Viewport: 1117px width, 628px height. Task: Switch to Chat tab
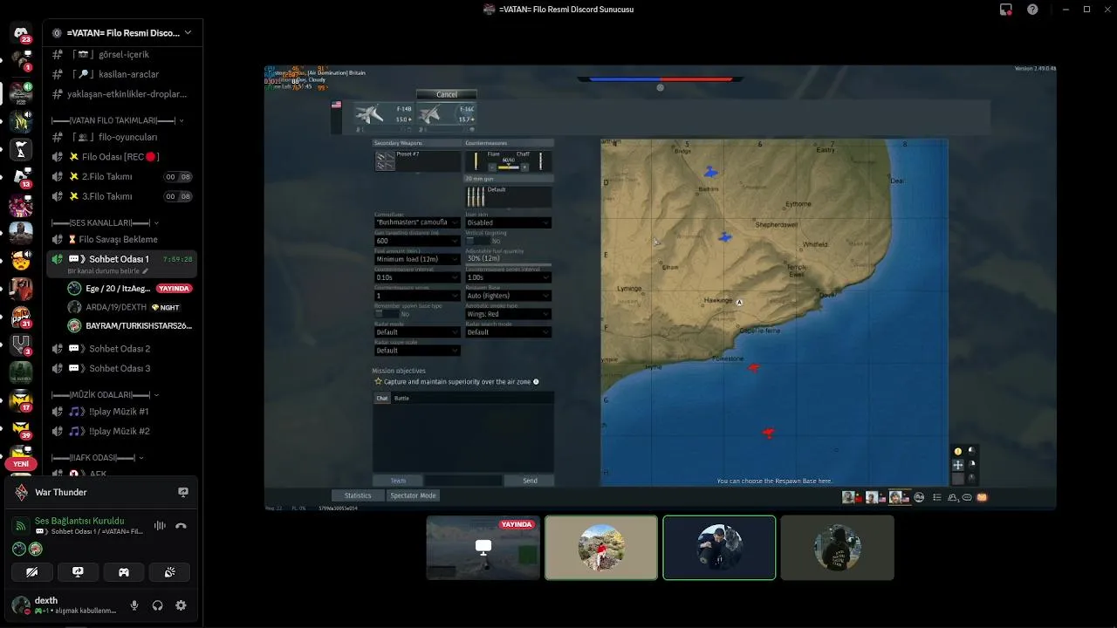tap(381, 398)
